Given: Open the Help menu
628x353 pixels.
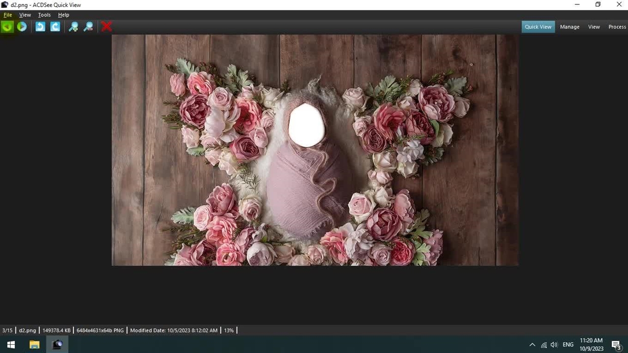Looking at the screenshot, I should tap(63, 15).
